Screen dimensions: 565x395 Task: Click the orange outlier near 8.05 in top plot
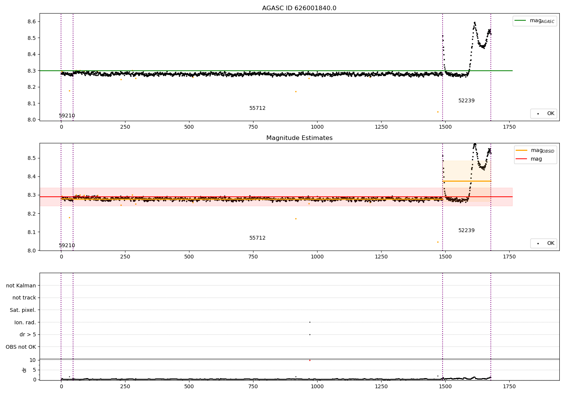click(x=438, y=112)
